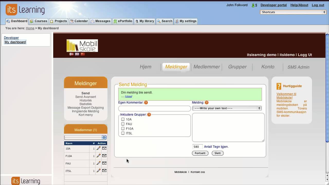Open the 'Write your own text' template dropdown

tap(227, 108)
